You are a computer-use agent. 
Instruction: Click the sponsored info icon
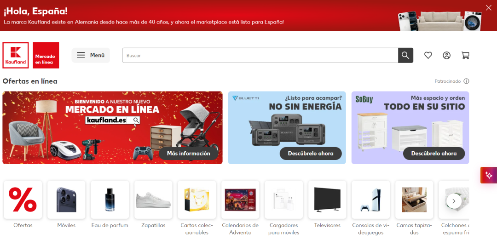point(466,81)
